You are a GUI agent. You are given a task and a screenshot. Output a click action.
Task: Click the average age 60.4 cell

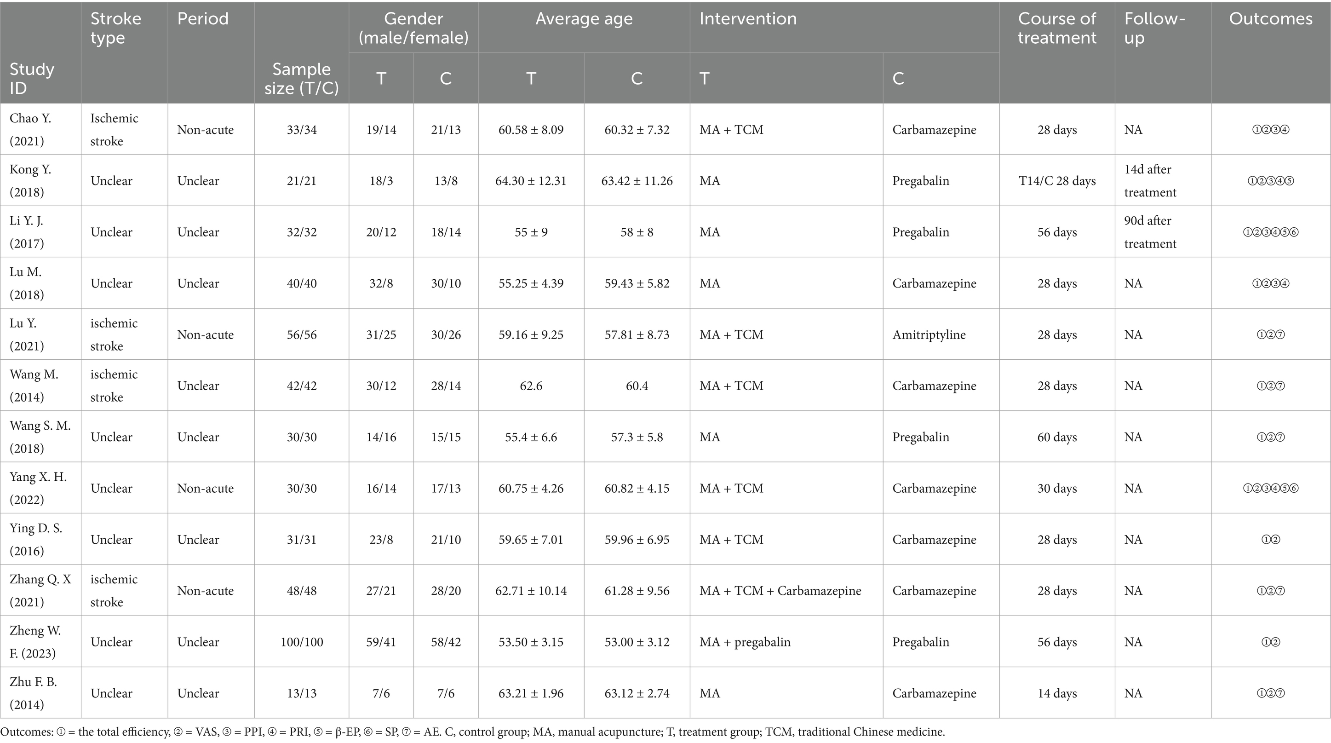point(637,386)
